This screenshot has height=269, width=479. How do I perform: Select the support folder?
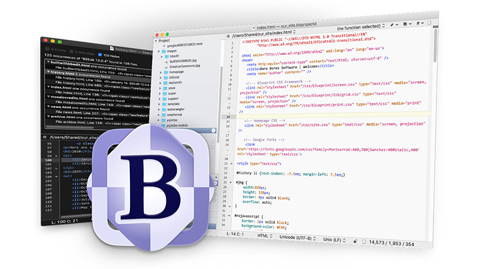coord(171,99)
